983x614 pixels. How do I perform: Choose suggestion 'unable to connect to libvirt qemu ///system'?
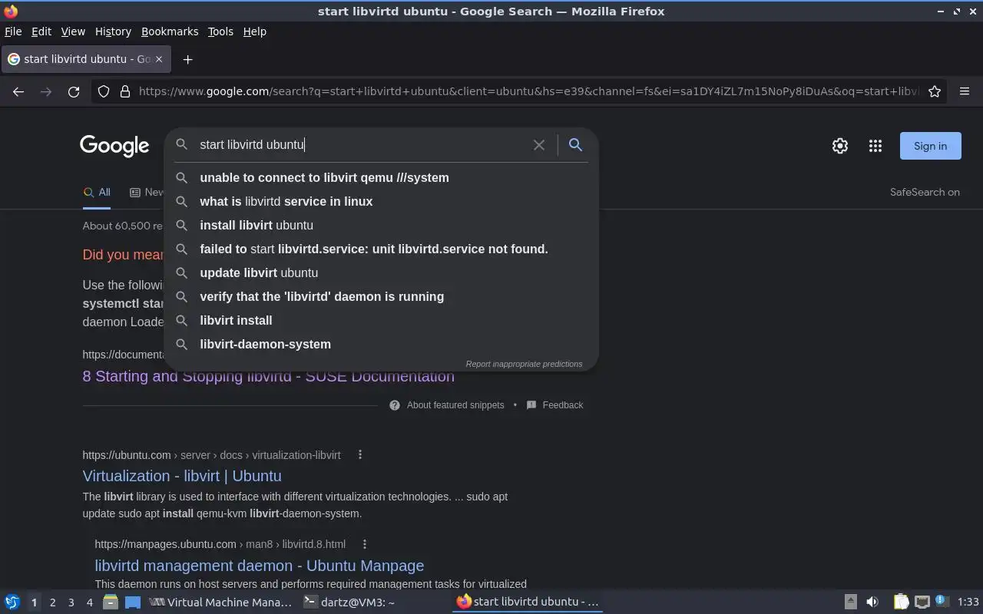pyautogui.click(x=382, y=177)
